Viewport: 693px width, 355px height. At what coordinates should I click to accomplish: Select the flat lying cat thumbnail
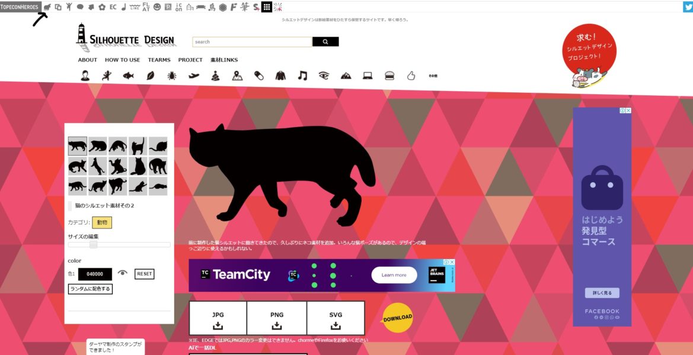tap(158, 186)
